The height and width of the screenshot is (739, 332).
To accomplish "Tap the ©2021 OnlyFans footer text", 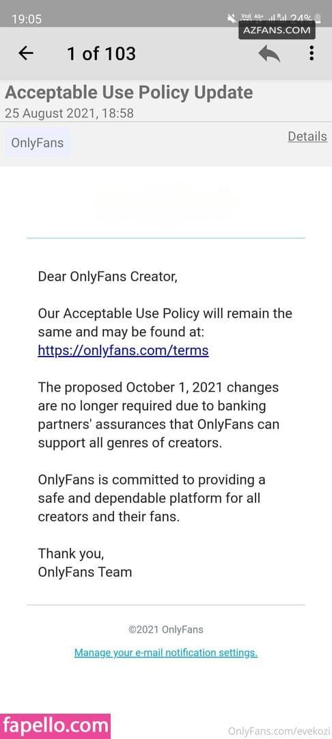I will tap(166, 630).
